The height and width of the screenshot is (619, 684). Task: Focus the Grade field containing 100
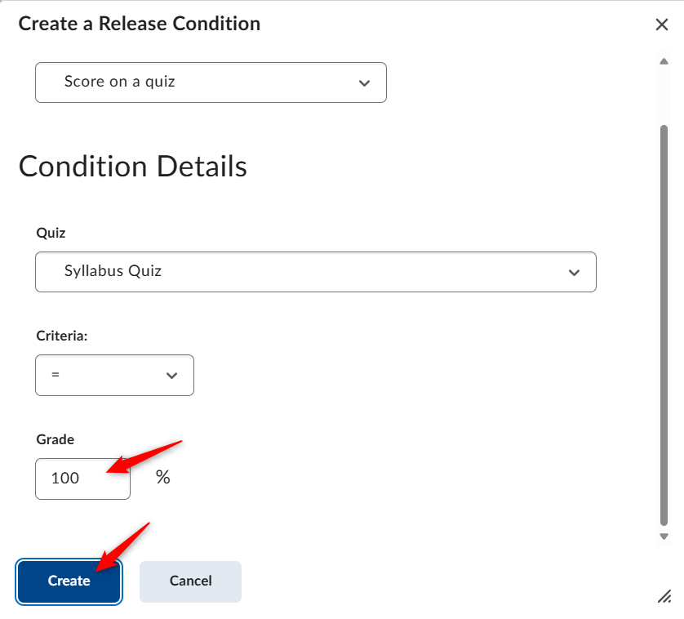tap(83, 479)
